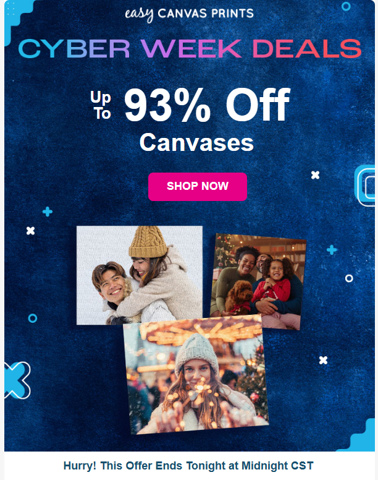The width and height of the screenshot is (378, 480).
Task: Open the couple in snow canvas photo
Action: tap(140, 275)
